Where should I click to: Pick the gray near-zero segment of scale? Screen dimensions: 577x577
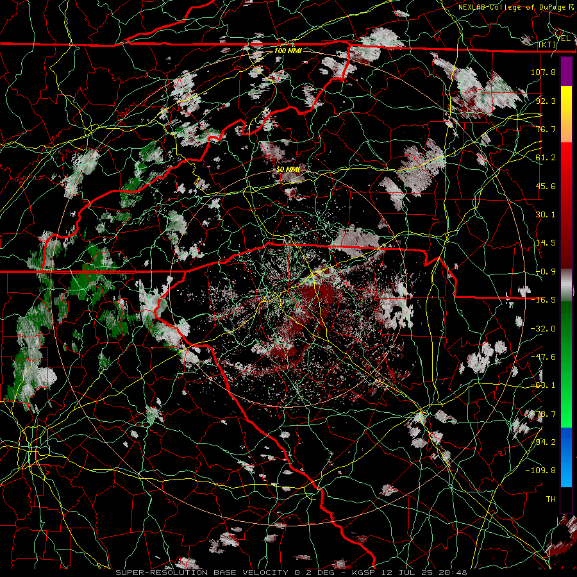pyautogui.click(x=566, y=285)
